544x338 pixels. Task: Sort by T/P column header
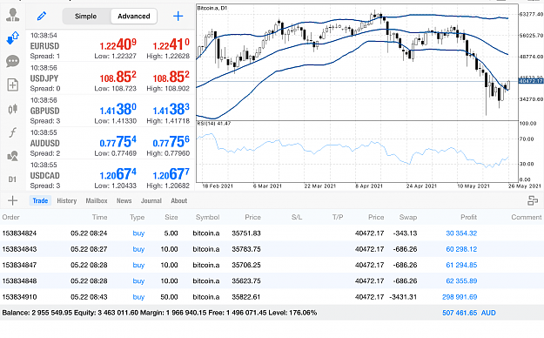pyautogui.click(x=338, y=217)
